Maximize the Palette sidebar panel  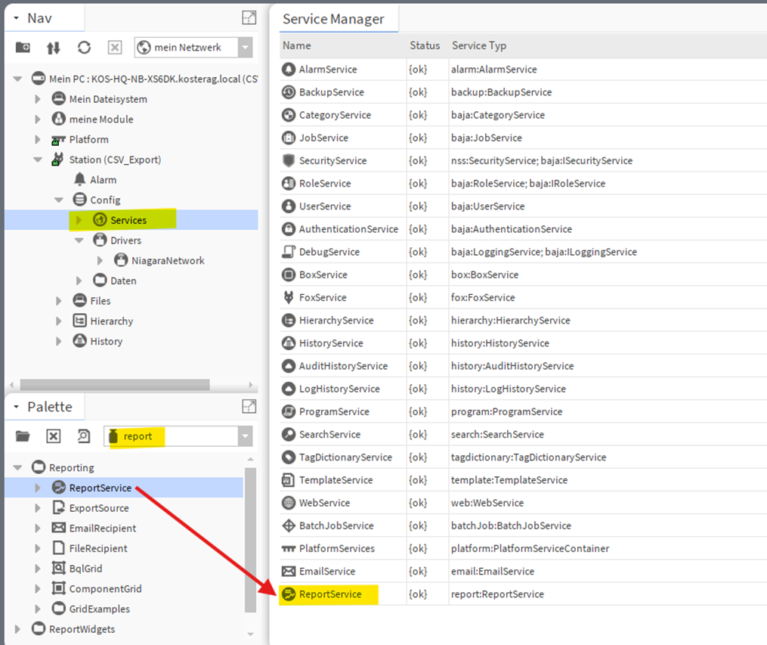click(249, 406)
